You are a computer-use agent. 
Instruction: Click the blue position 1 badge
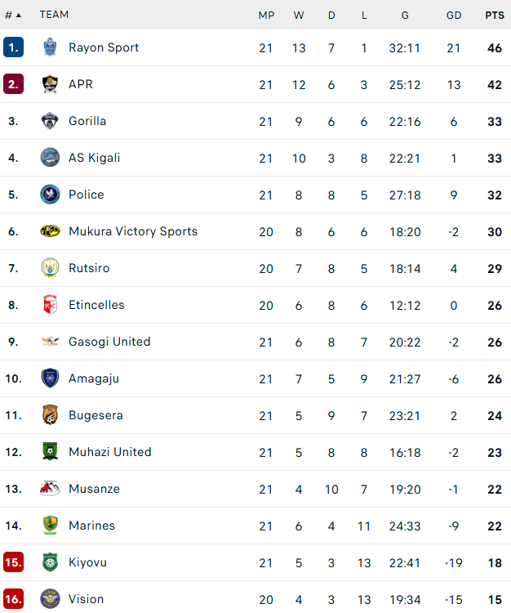(x=13, y=47)
